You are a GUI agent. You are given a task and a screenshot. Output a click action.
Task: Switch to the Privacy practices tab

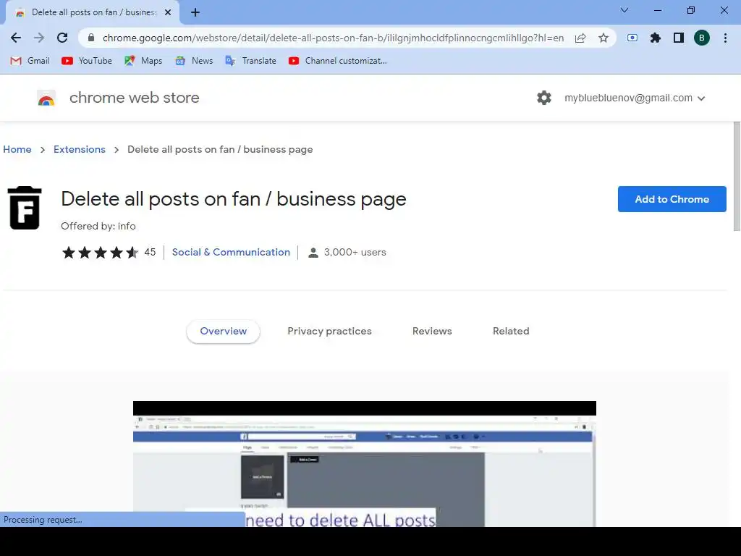click(329, 332)
